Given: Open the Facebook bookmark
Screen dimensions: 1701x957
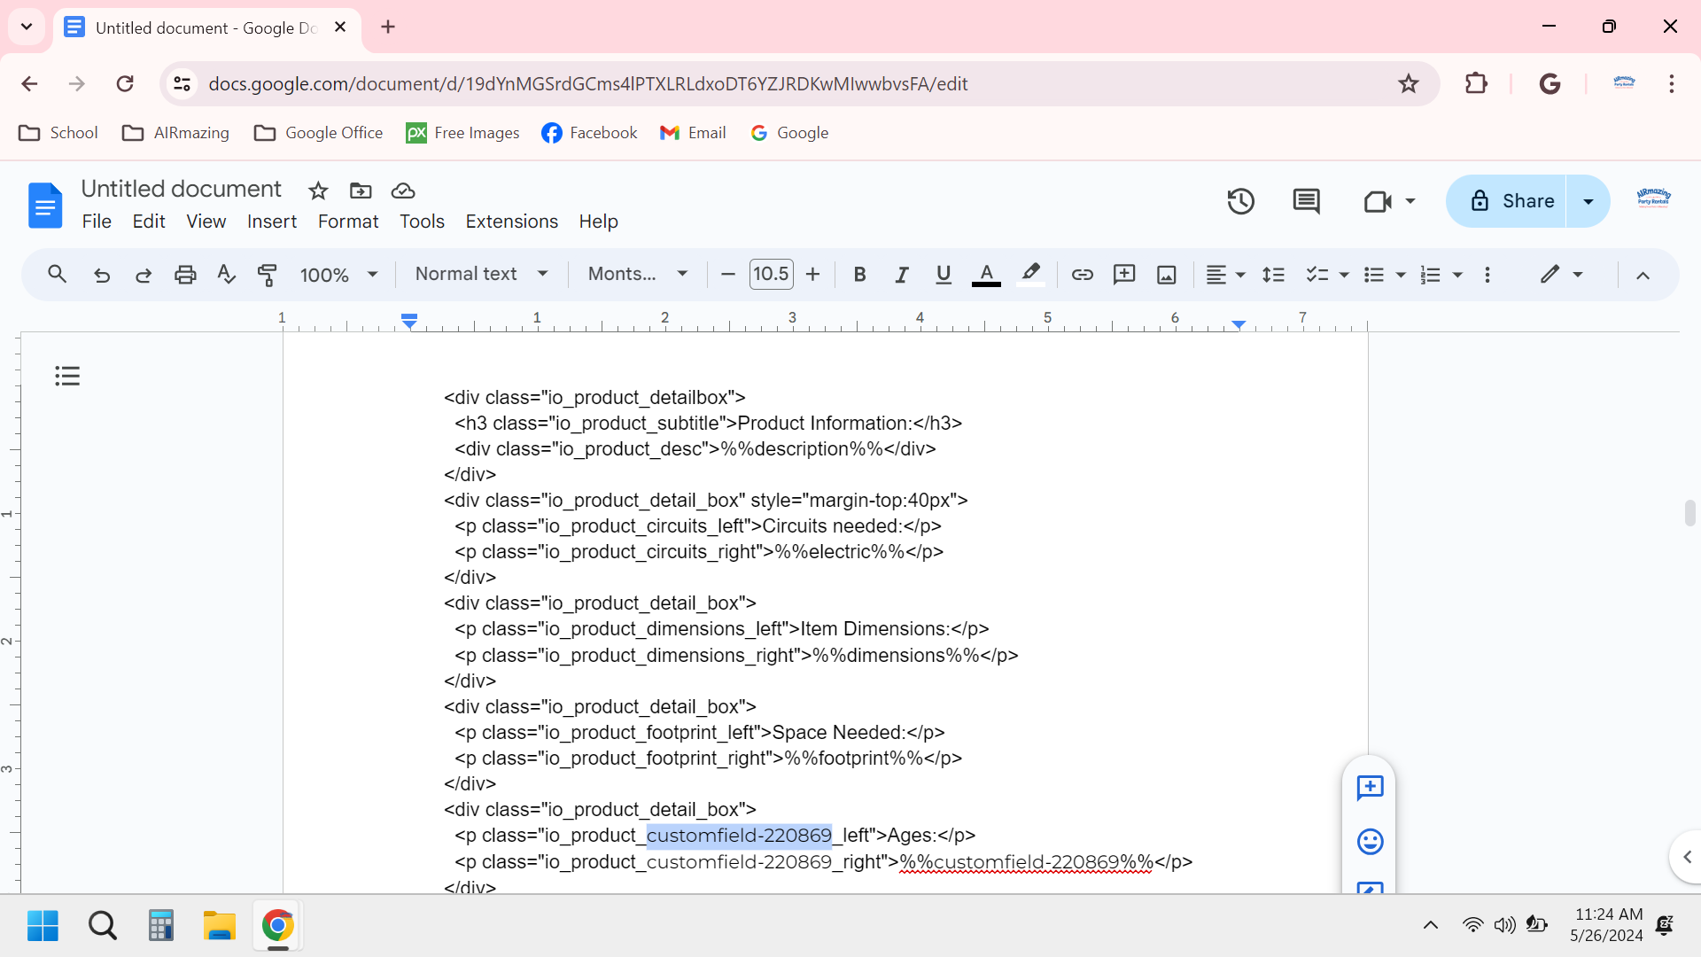Looking at the screenshot, I should pos(589,133).
